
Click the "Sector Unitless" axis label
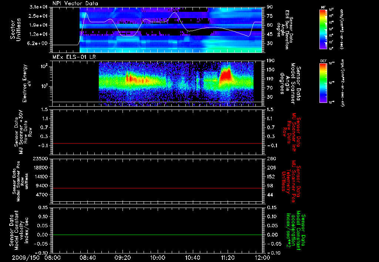point(15,30)
